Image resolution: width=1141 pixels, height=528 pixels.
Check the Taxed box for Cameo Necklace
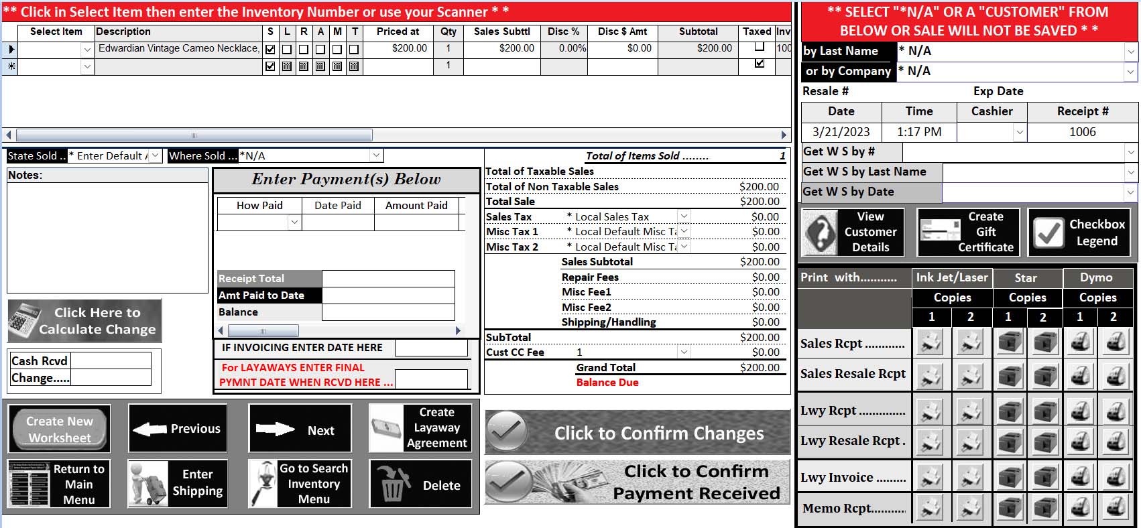click(760, 47)
